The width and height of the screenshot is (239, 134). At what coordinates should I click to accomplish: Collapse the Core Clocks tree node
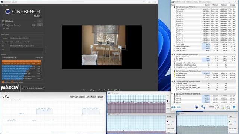coord(174,9)
